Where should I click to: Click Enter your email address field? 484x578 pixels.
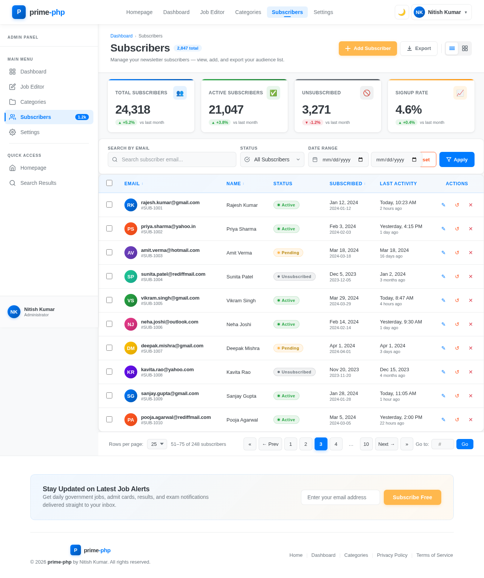[x=340, y=497]
